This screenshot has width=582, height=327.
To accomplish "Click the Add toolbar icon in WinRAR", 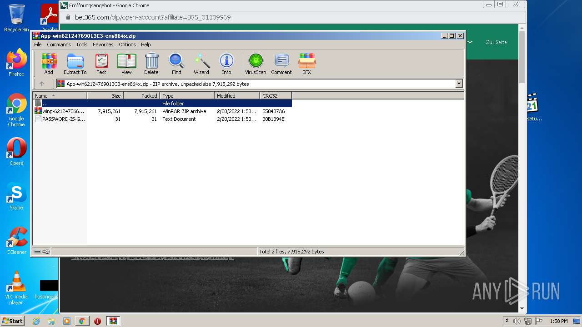I will click(x=49, y=64).
